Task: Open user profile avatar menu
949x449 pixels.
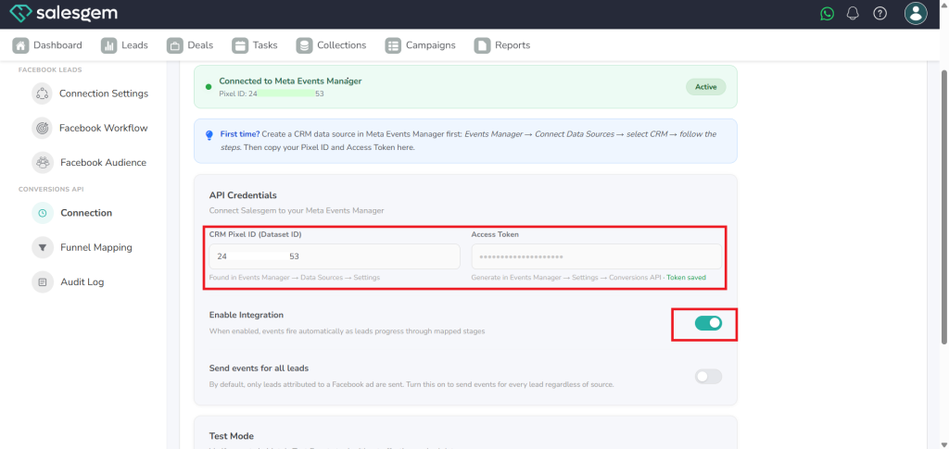Action: coord(916,13)
